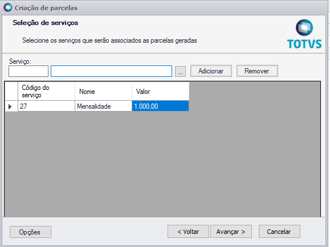
Task: Sort by the Código do serviço column header
Action: point(46,91)
